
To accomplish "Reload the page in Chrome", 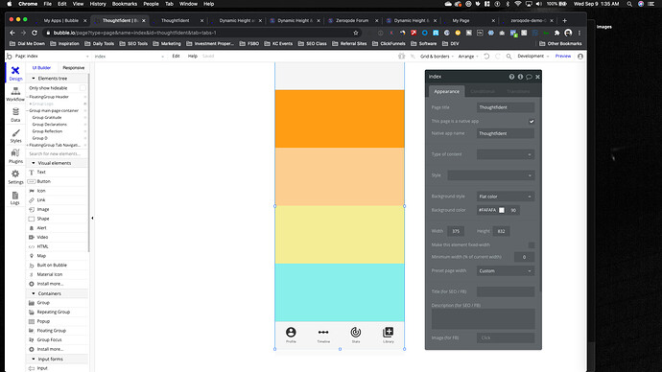I will coord(35,33).
